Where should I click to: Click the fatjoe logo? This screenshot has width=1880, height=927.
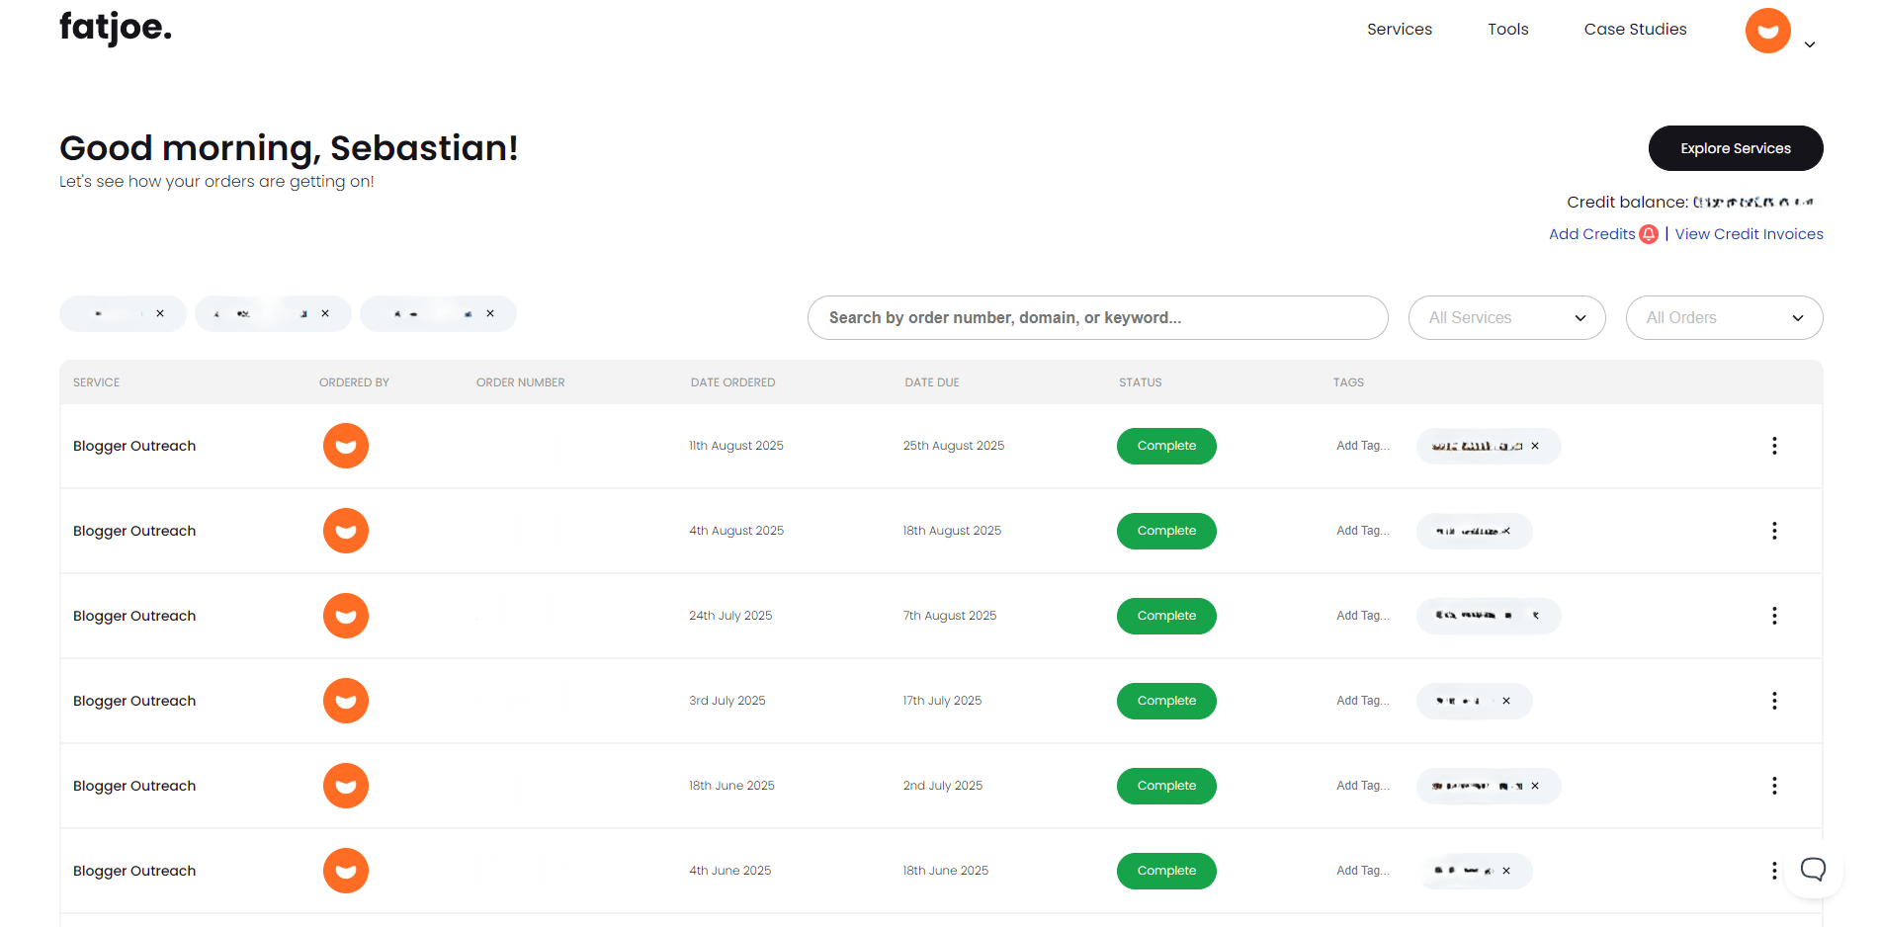(116, 28)
